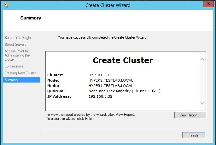Viewport: 216px width, 145px height.
Task: Open the report with View Report button
Action: pos(190,115)
